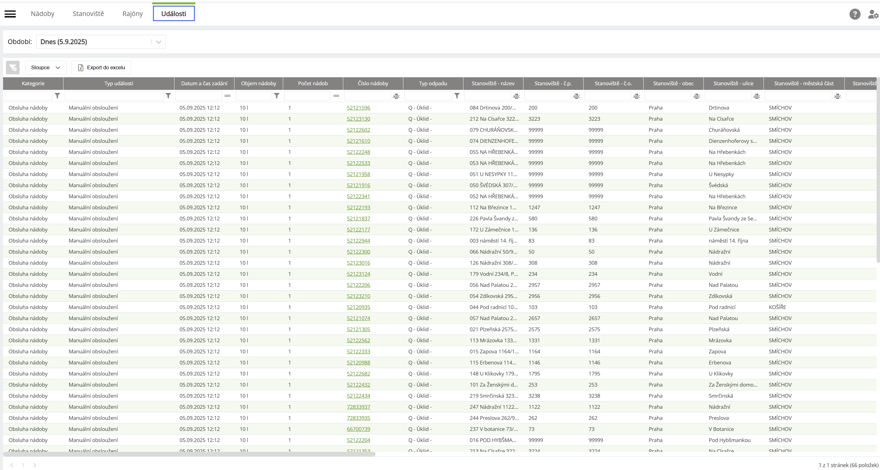The image size is (880, 470).
Task: Click Export do excelu button
Action: point(101,68)
